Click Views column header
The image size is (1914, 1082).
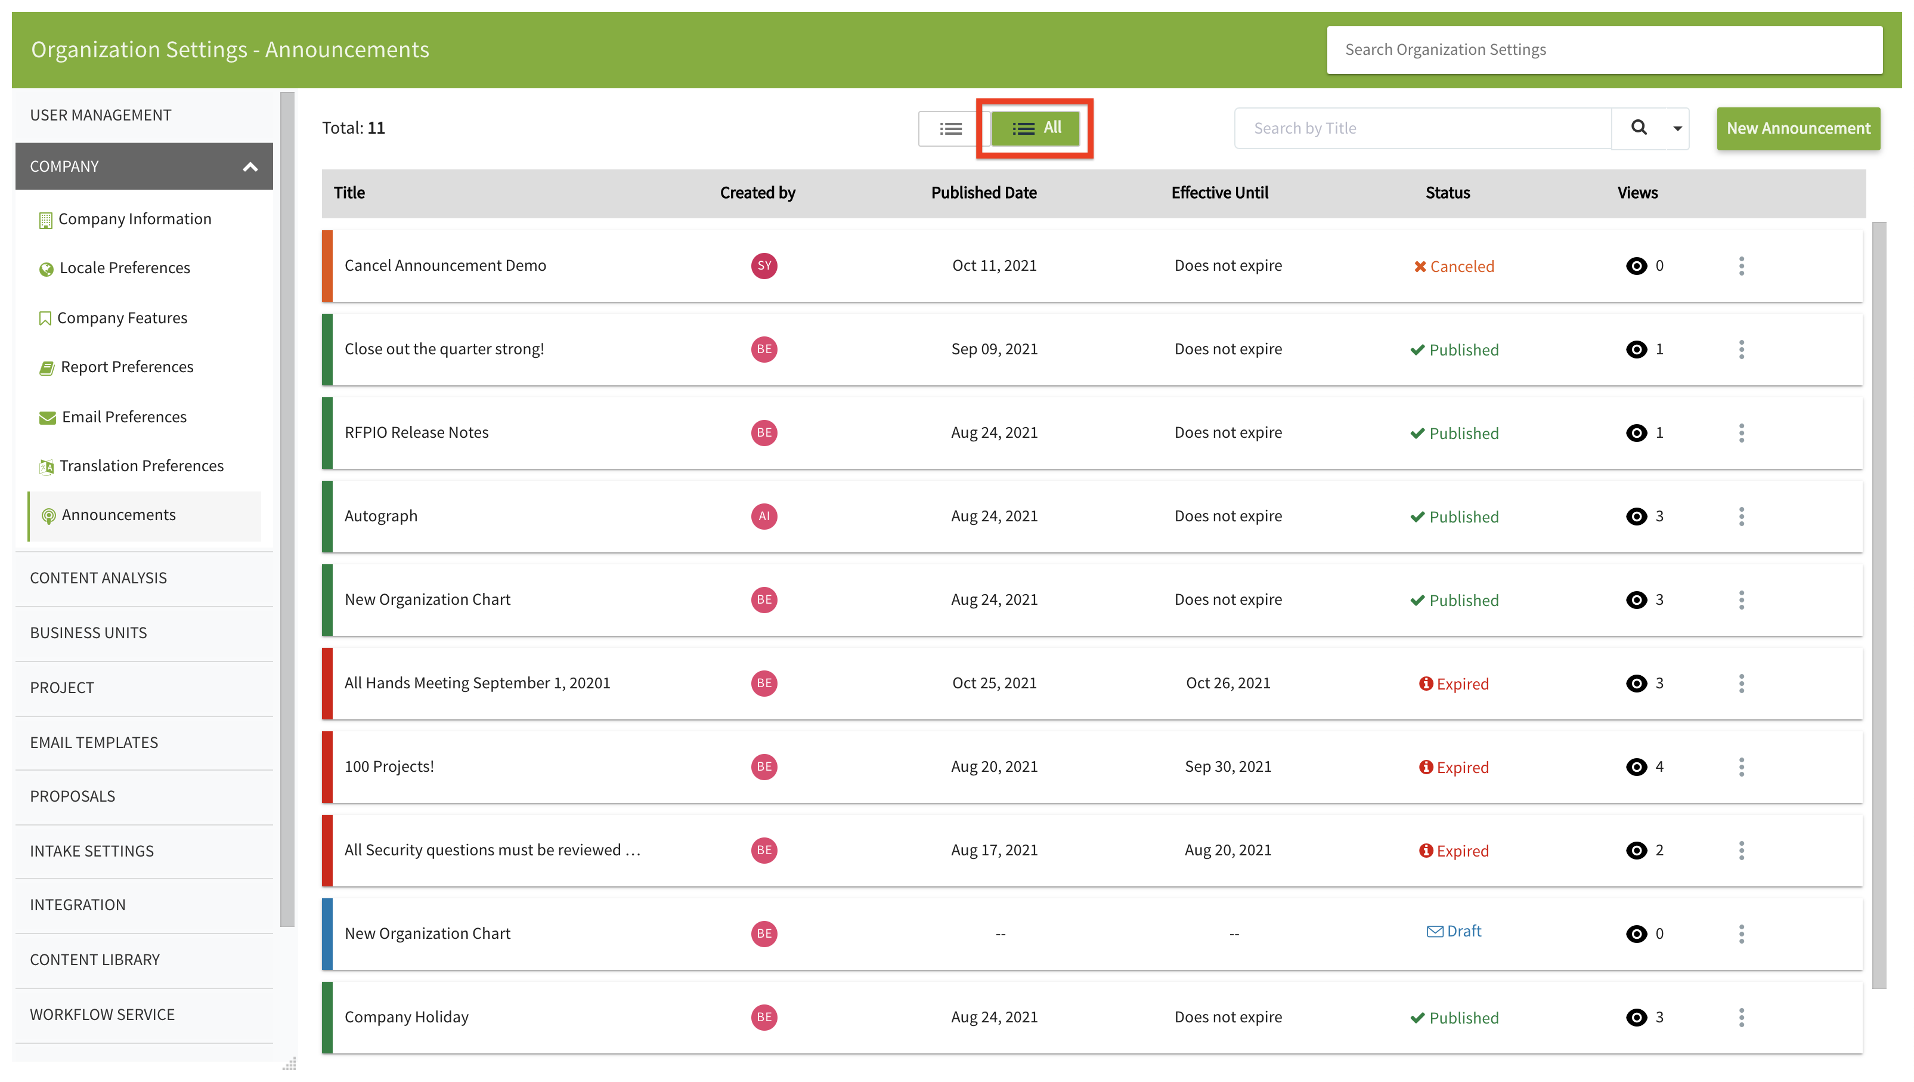tap(1637, 193)
